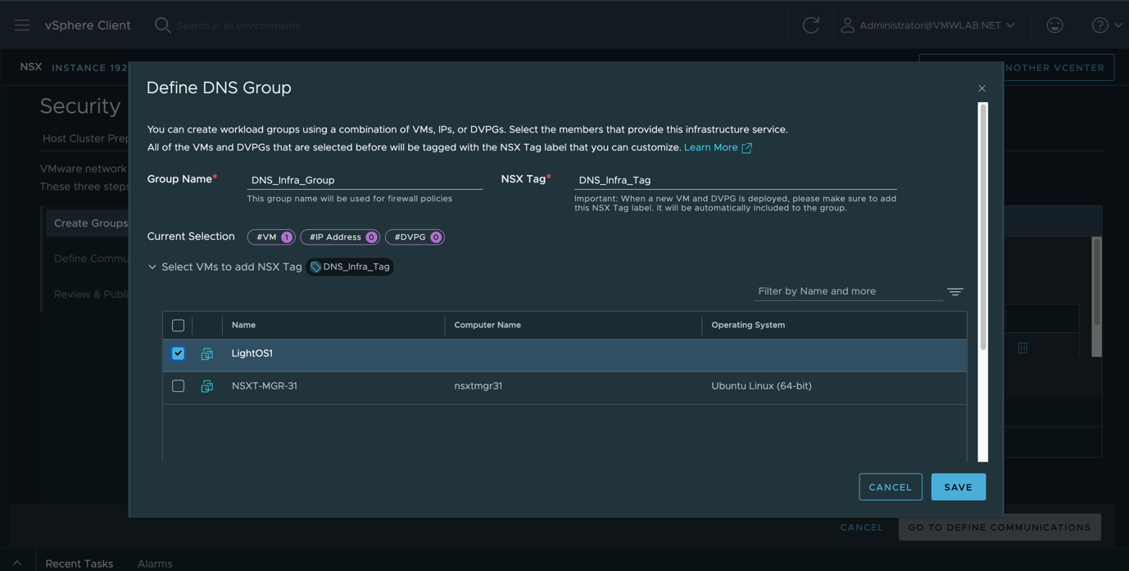The height and width of the screenshot is (571, 1129).
Task: Edit the Group Name field
Action: 365,180
